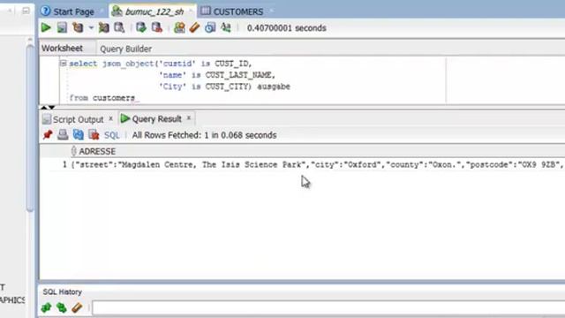Click the 'All Rows Fetched' status text
This screenshot has height=318, width=565.
(x=204, y=135)
